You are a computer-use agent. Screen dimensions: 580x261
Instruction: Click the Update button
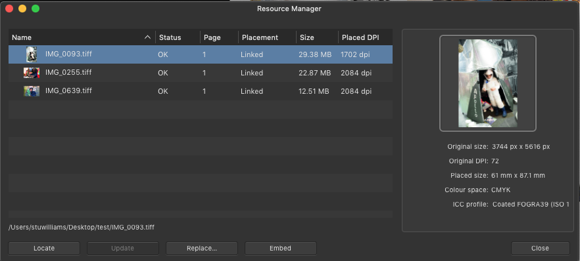pyautogui.click(x=123, y=248)
